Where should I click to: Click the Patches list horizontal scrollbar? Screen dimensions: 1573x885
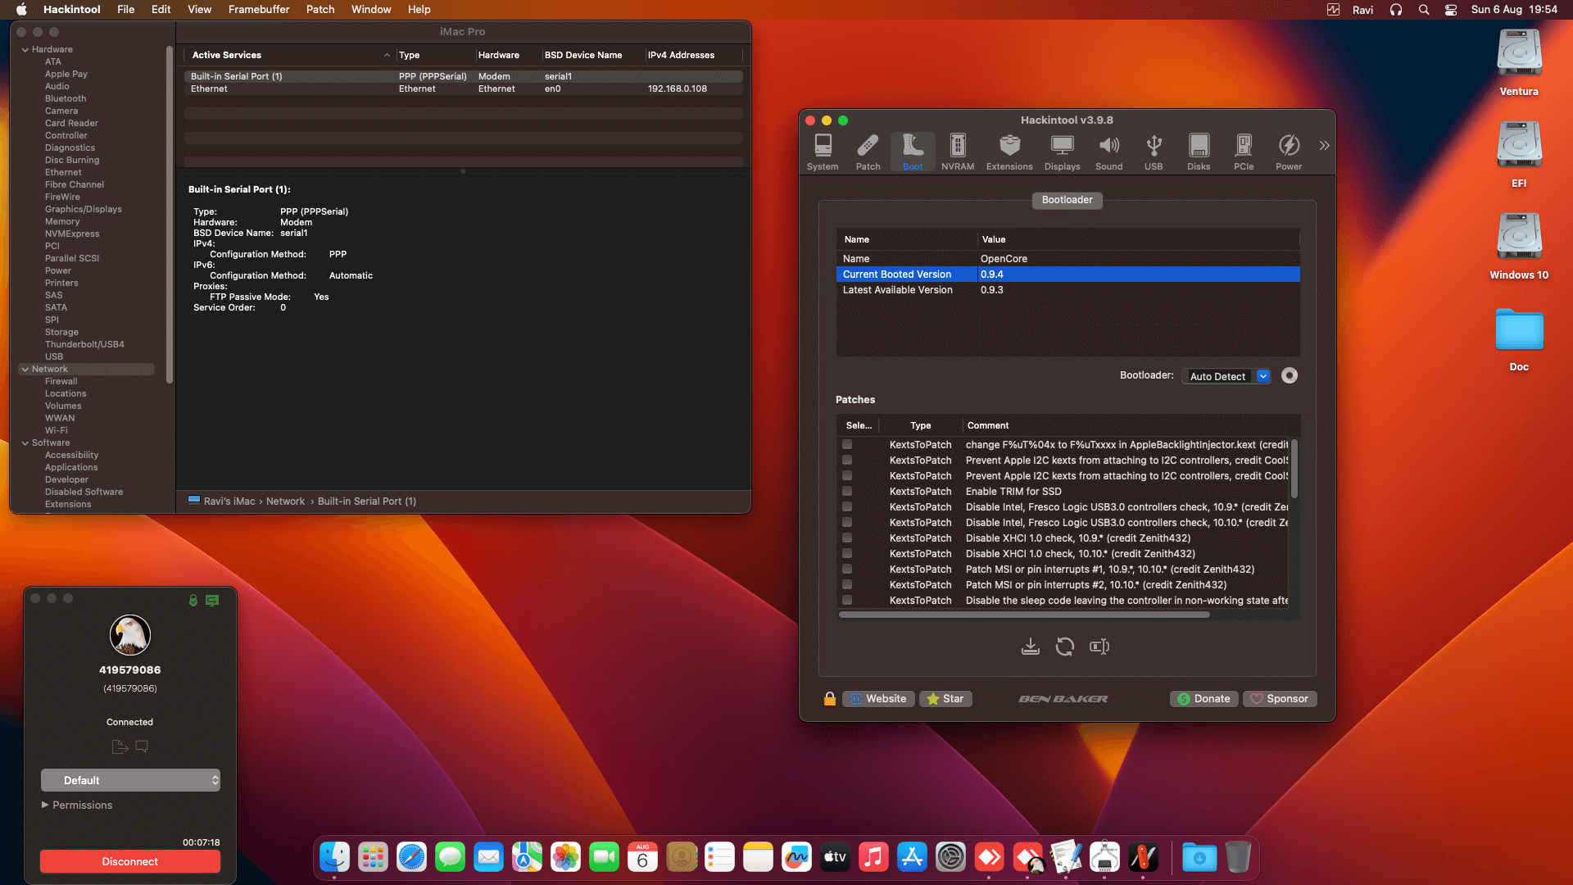click(1024, 615)
